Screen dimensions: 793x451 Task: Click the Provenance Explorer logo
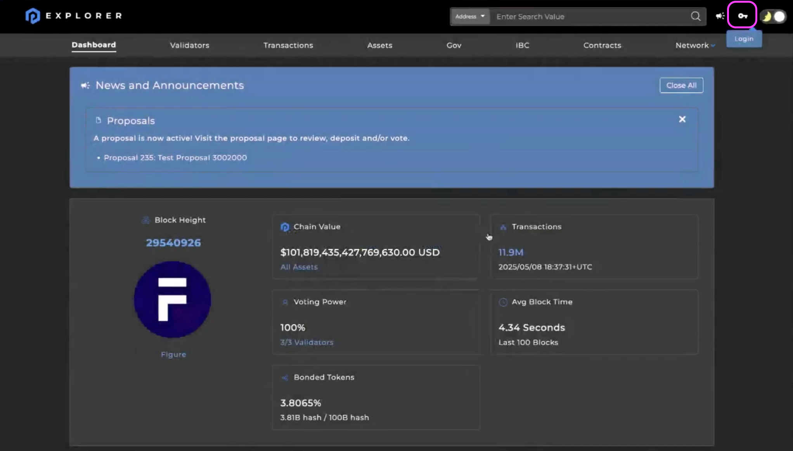pos(33,16)
